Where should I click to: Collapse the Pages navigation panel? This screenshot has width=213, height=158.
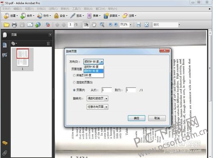(x=50, y=35)
